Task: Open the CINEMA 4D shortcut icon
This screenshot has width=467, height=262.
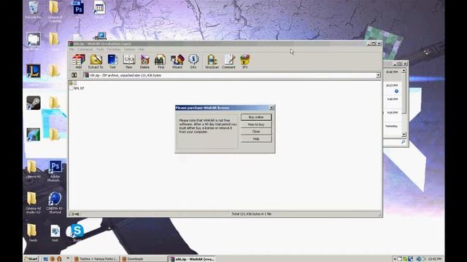Action: pos(55,203)
